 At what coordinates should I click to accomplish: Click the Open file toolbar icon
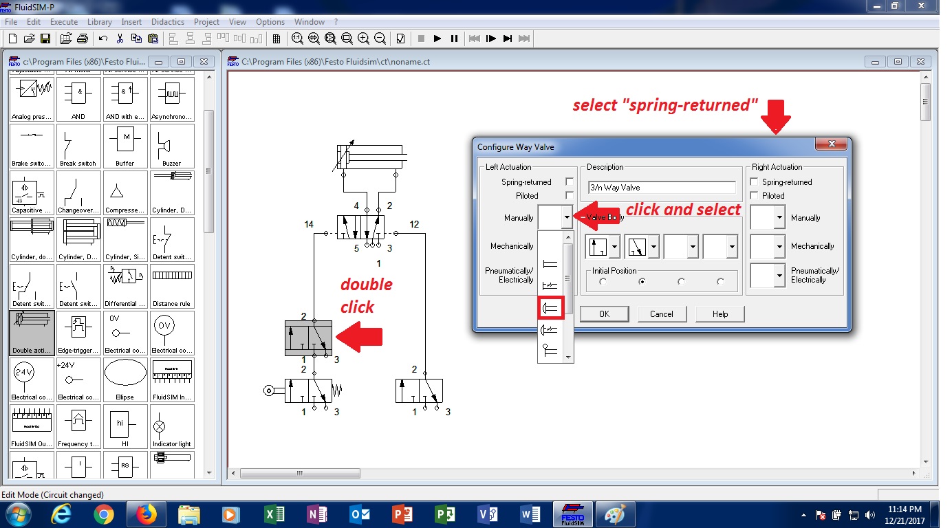(x=29, y=38)
